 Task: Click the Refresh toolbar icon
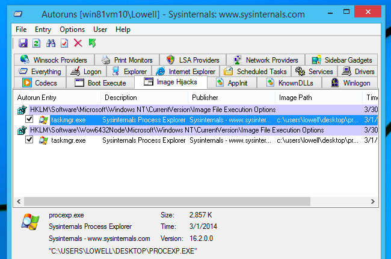[37, 43]
